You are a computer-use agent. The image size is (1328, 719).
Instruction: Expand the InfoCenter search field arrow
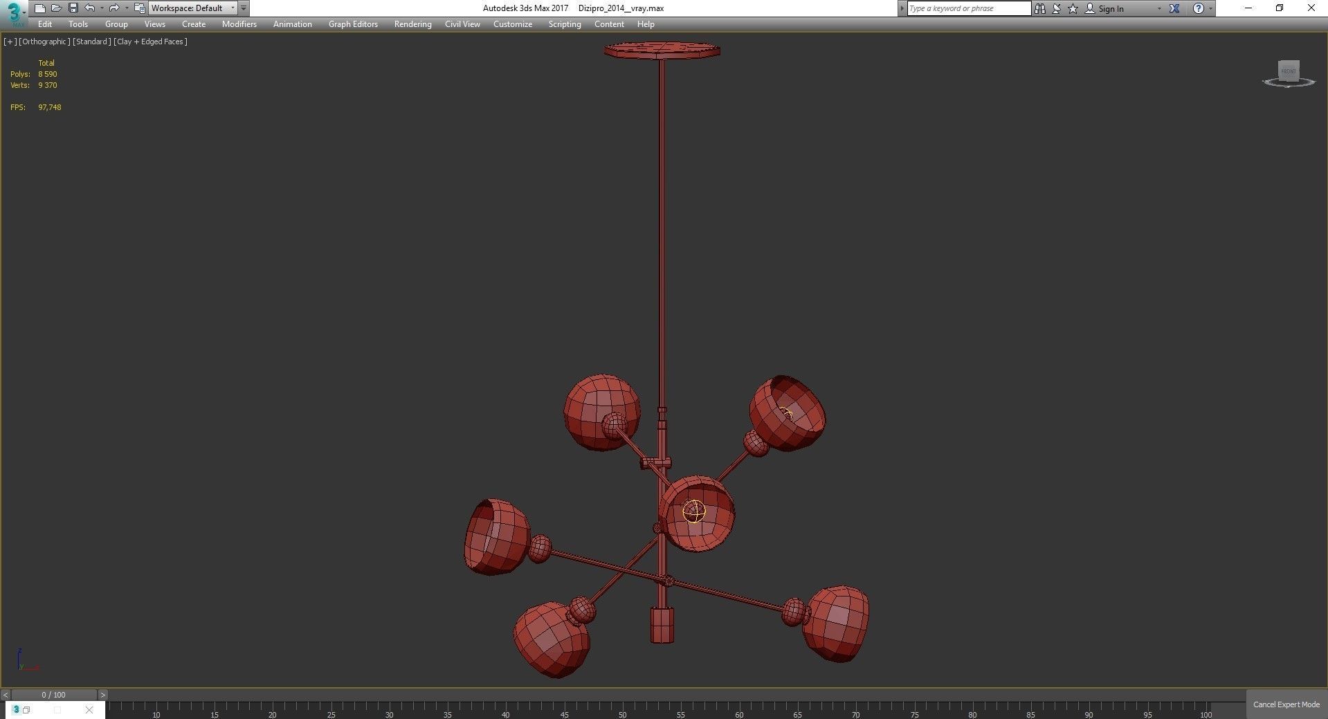coord(902,8)
